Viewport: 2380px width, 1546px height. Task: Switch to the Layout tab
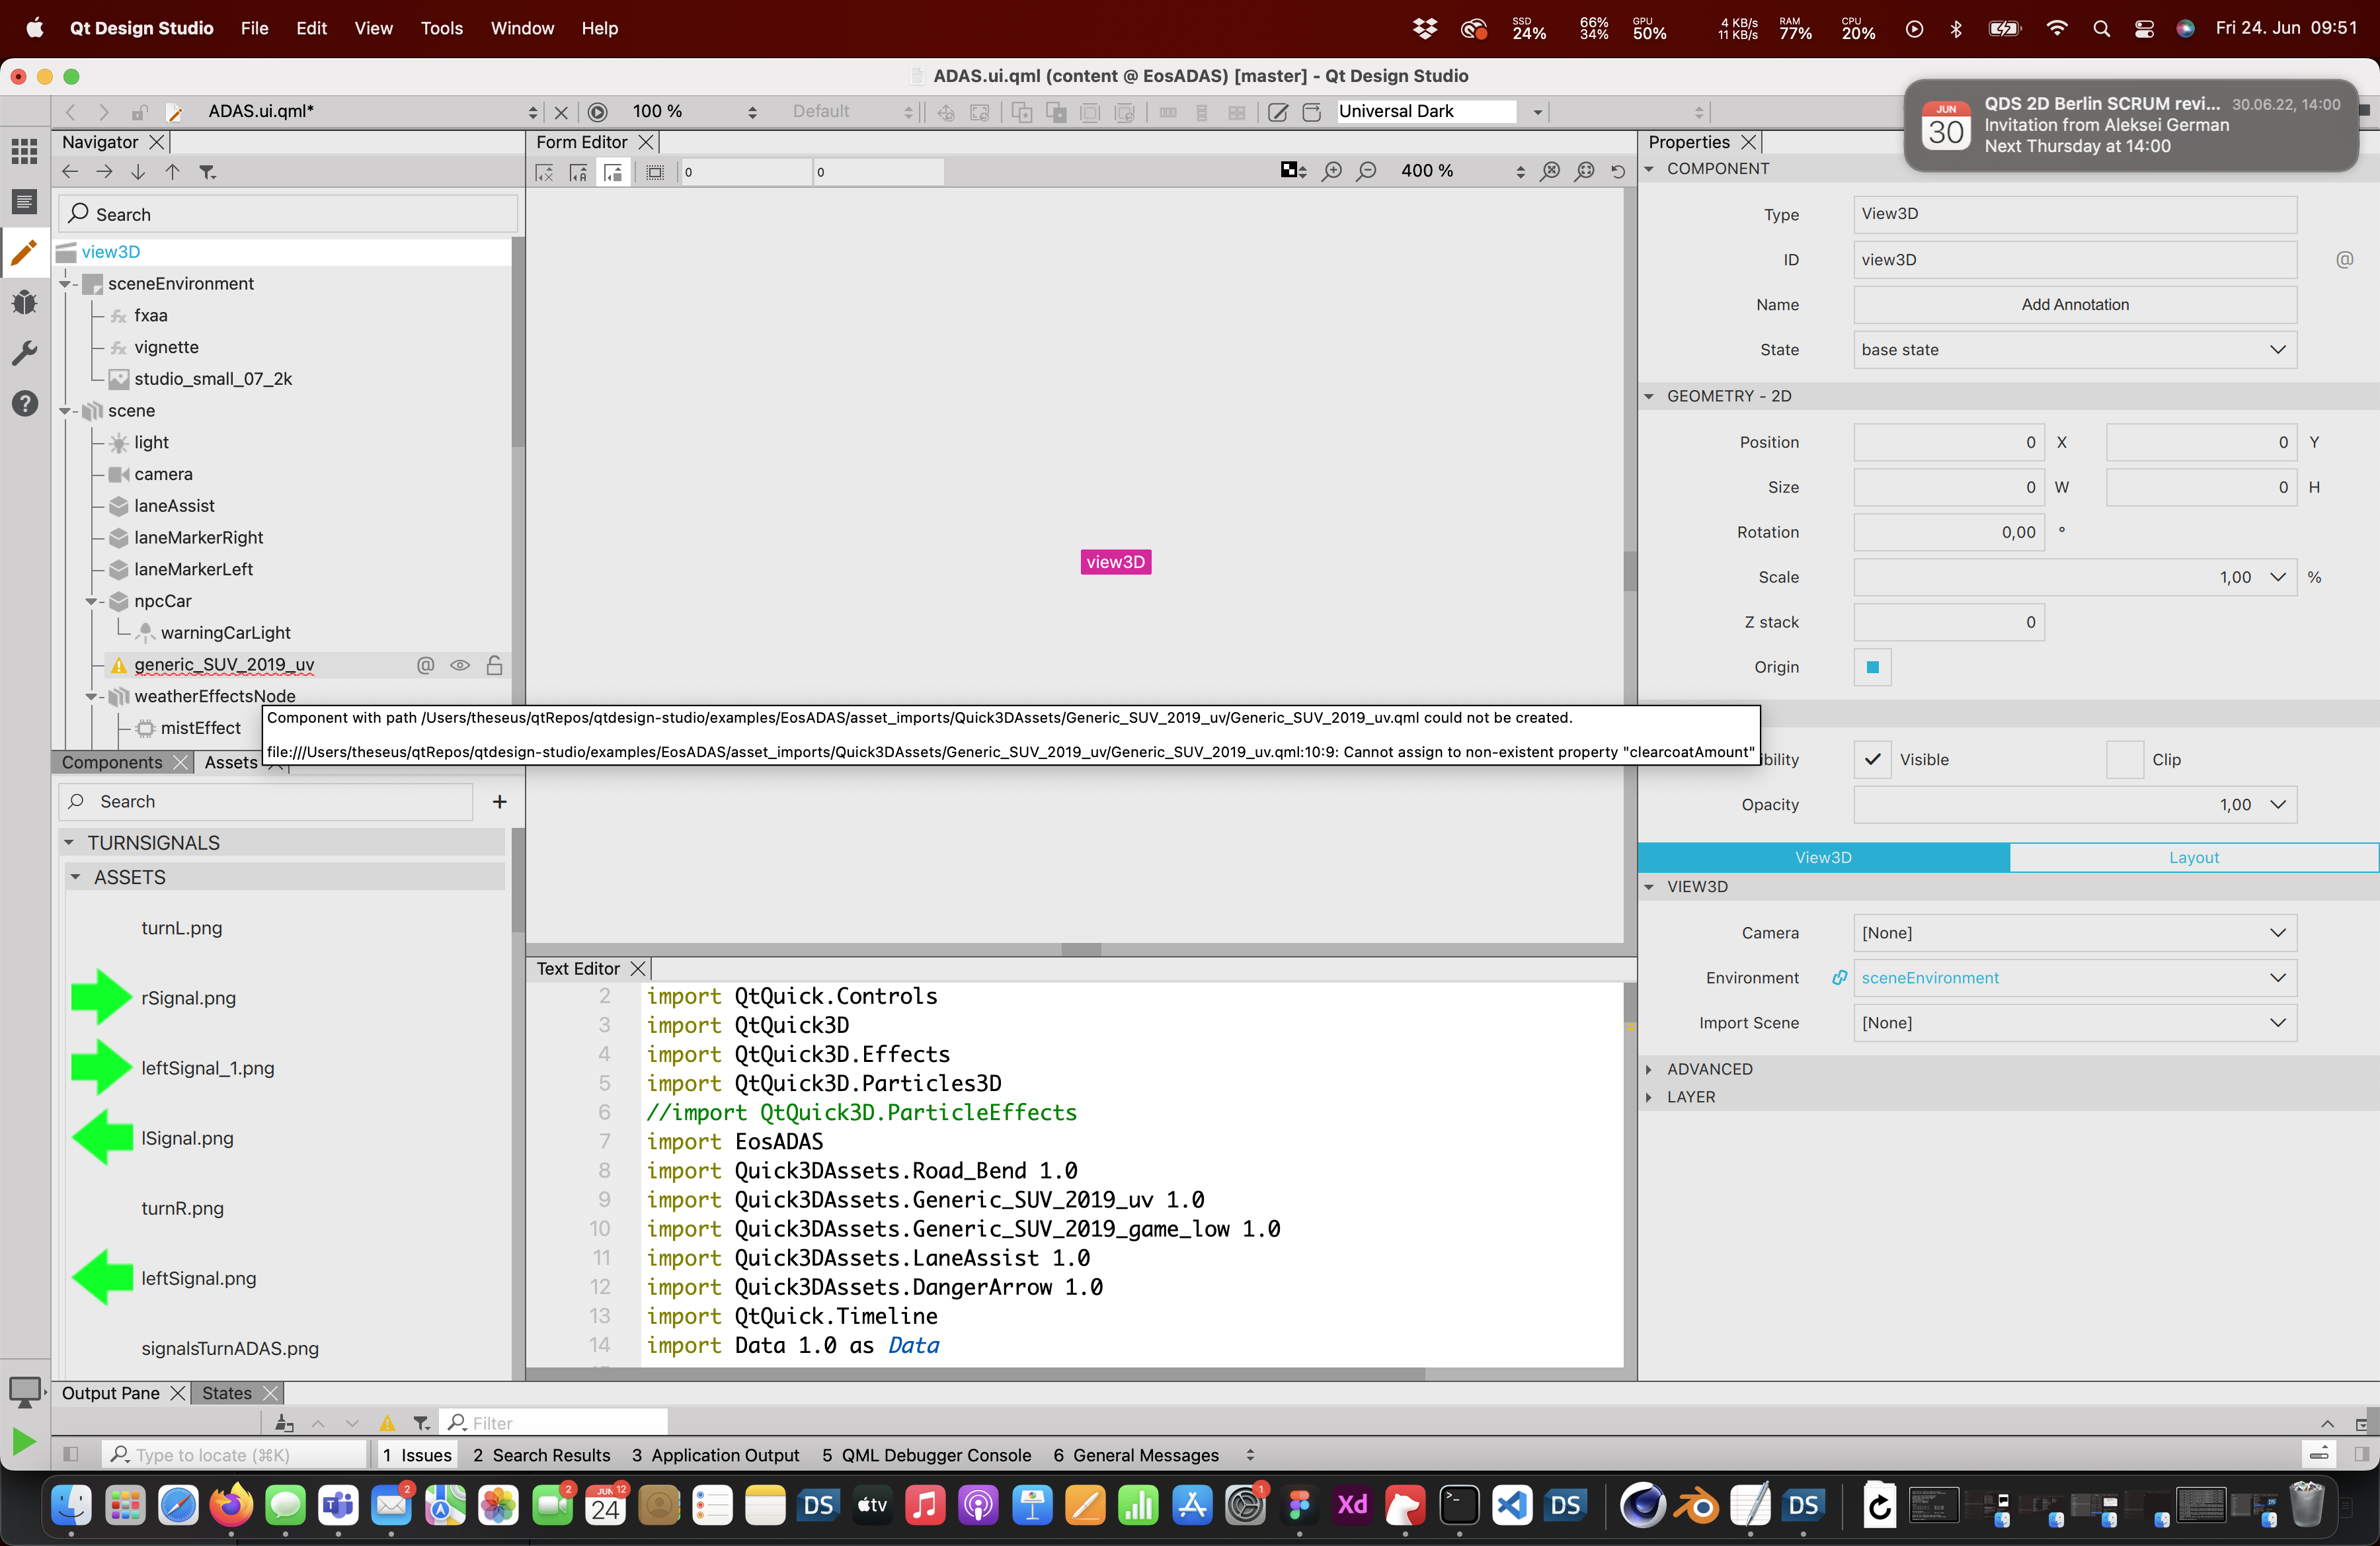tap(2193, 857)
